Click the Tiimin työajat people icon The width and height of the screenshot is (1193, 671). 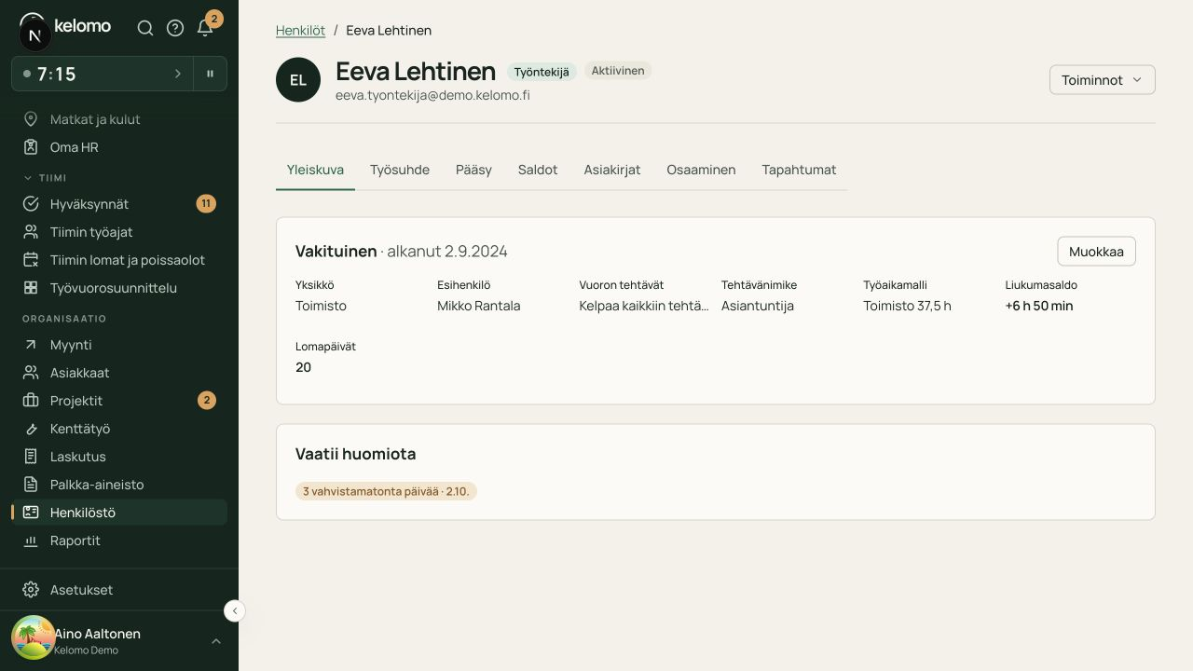pos(31,232)
